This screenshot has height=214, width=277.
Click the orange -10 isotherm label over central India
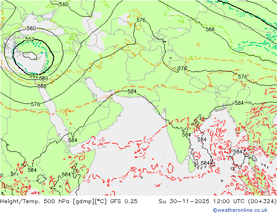click(173, 88)
